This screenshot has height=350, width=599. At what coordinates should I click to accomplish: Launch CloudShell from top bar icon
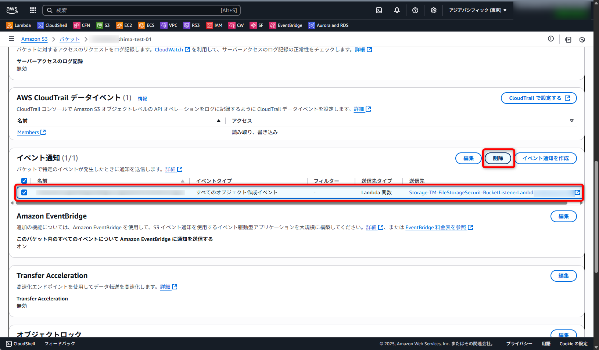point(379,10)
